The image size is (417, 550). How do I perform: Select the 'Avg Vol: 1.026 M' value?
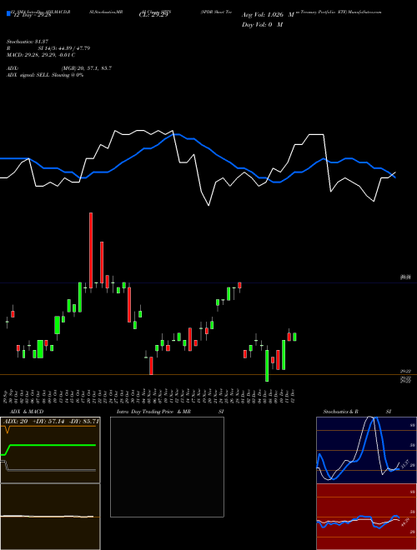[268, 15]
